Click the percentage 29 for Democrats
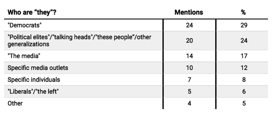 [244, 25]
